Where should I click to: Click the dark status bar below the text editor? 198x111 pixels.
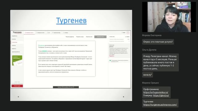(66, 87)
